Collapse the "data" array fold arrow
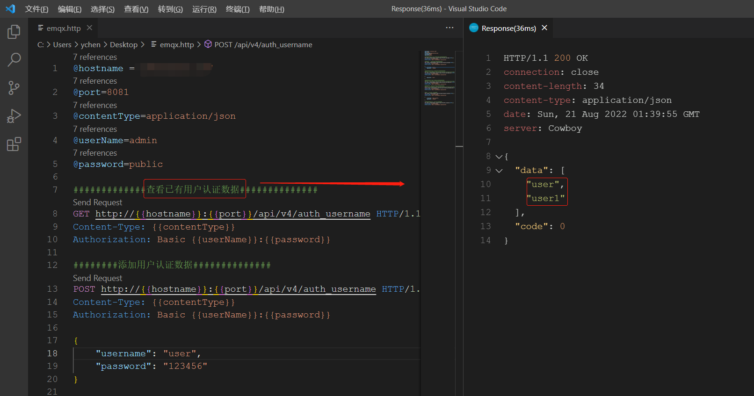The width and height of the screenshot is (754, 396). tap(499, 171)
